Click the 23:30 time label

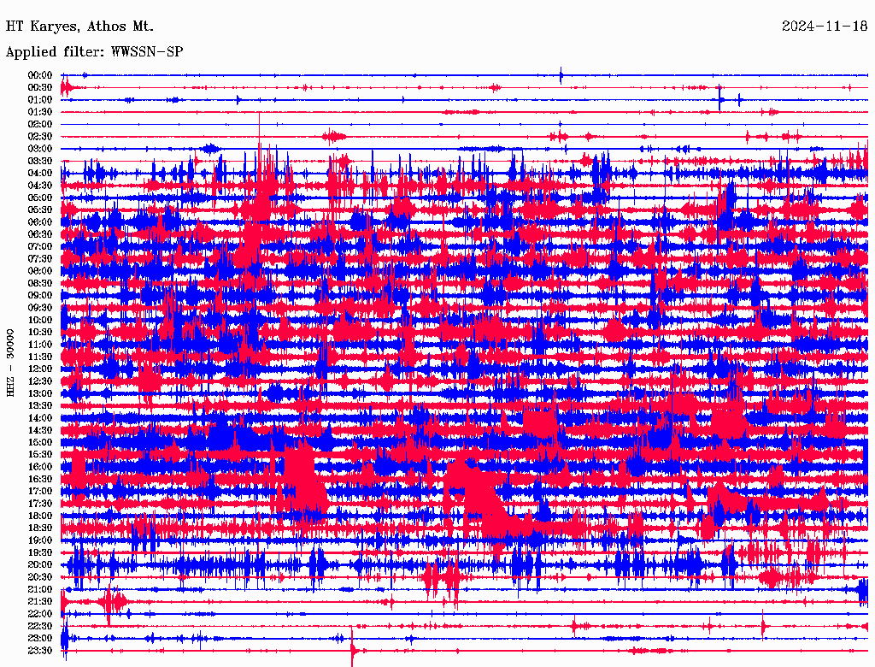(40, 650)
